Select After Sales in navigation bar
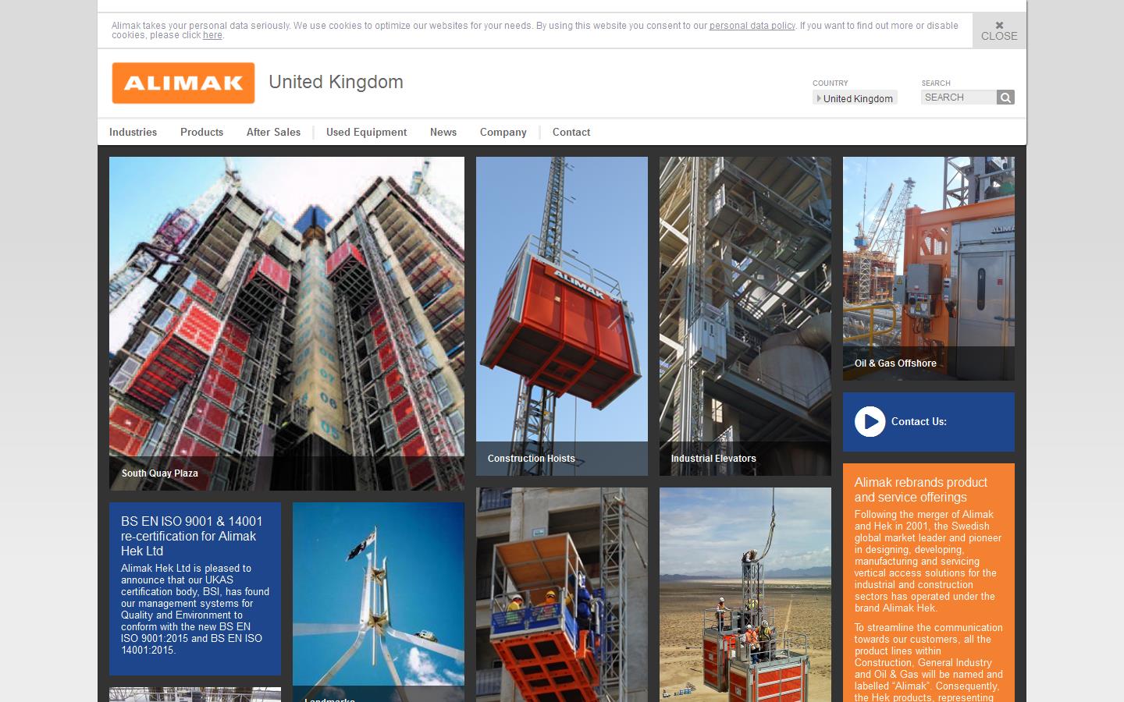This screenshot has height=702, width=1124. (x=273, y=132)
